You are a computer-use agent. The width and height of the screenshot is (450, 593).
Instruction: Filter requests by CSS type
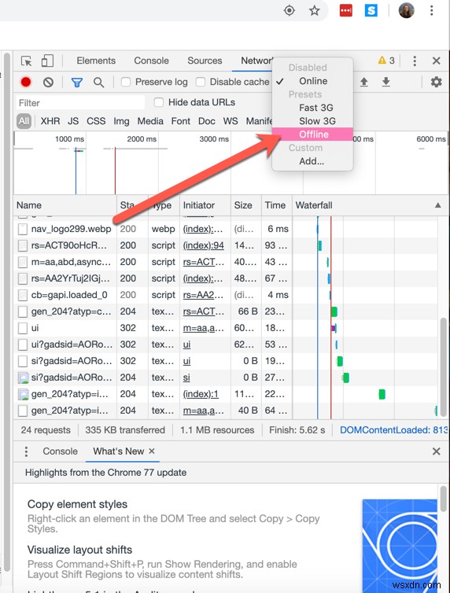tap(96, 121)
